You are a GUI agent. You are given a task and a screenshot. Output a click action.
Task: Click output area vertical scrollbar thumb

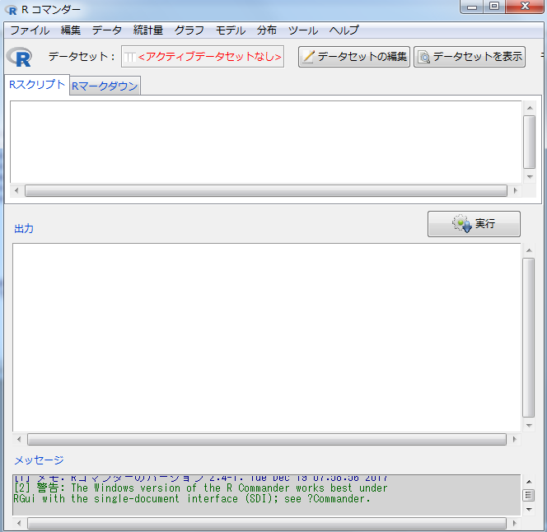point(529,338)
